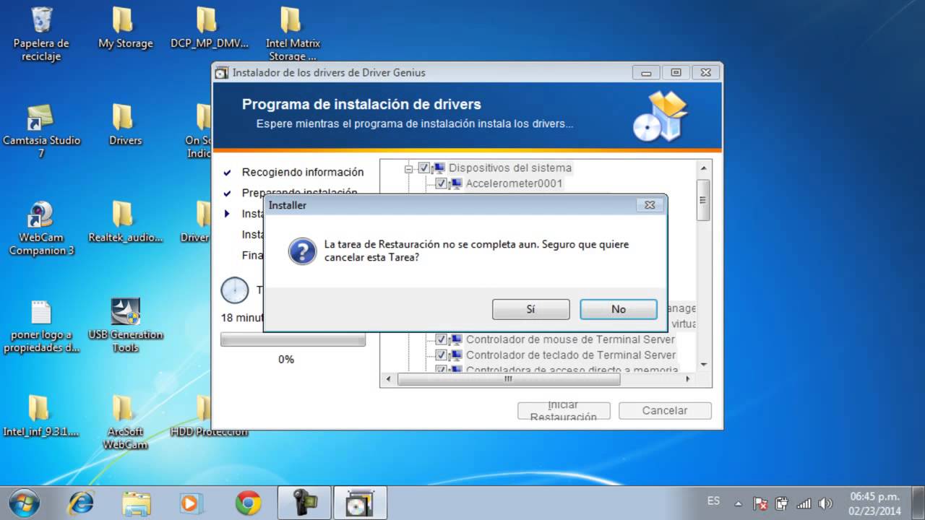Click the Accelerometer0001 device icon

[456, 183]
